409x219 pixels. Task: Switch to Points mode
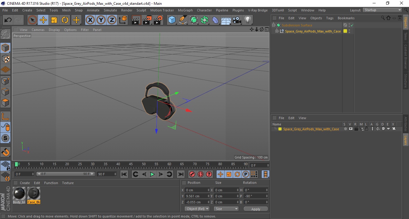tap(5, 81)
